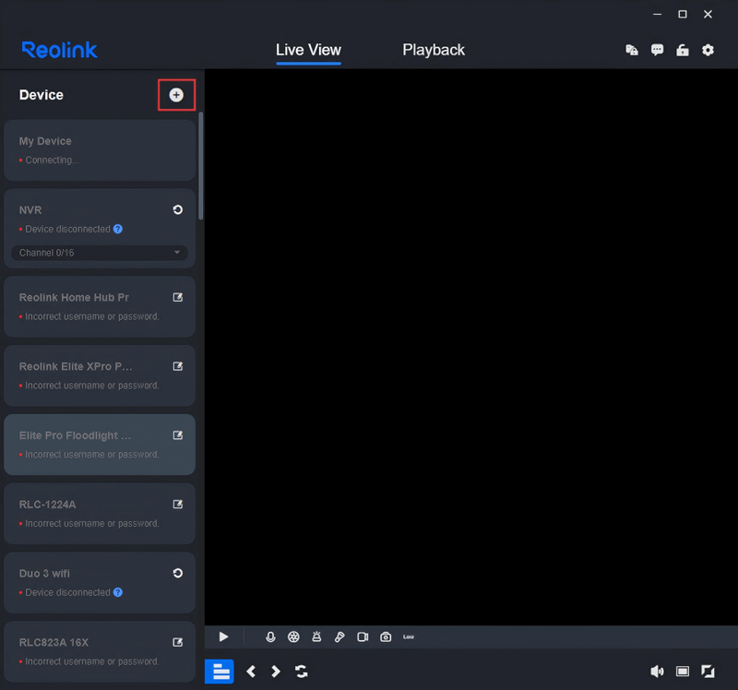Toggle the speaker volume icon
Image resolution: width=738 pixels, height=690 pixels.
(657, 672)
